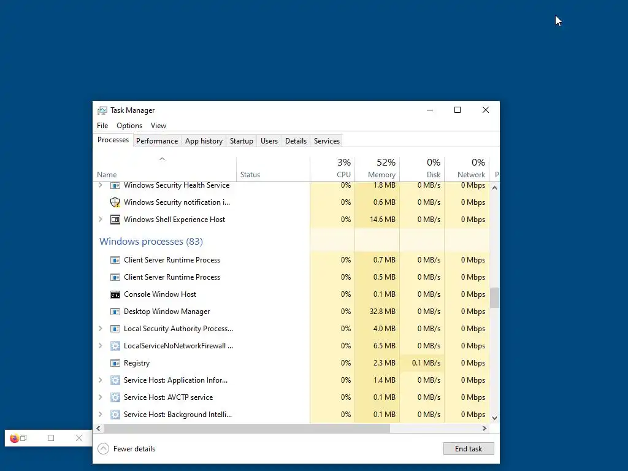This screenshot has height=471, width=628.
Task: Expand Service Host: AVCTP service row
Action: tap(100, 397)
